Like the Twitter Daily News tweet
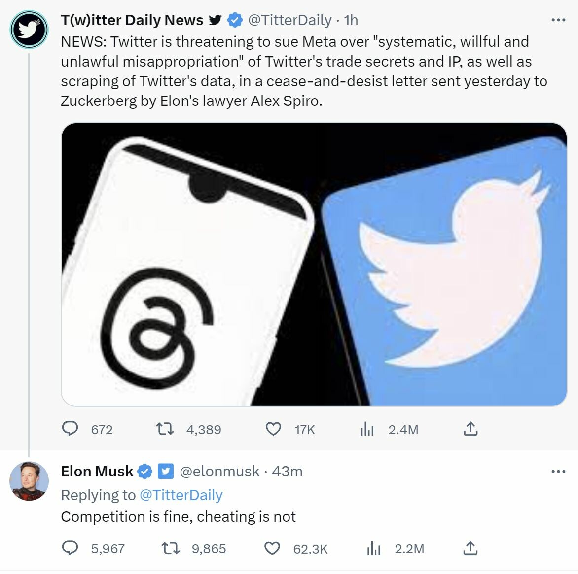The height and width of the screenshot is (574, 578). pyautogui.click(x=273, y=429)
